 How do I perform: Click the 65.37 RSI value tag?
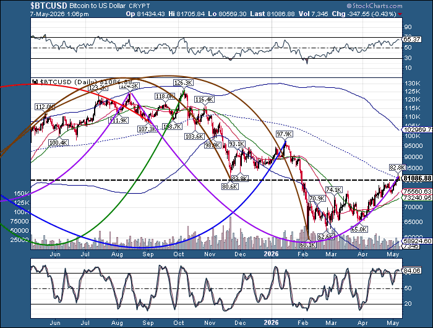(412, 39)
